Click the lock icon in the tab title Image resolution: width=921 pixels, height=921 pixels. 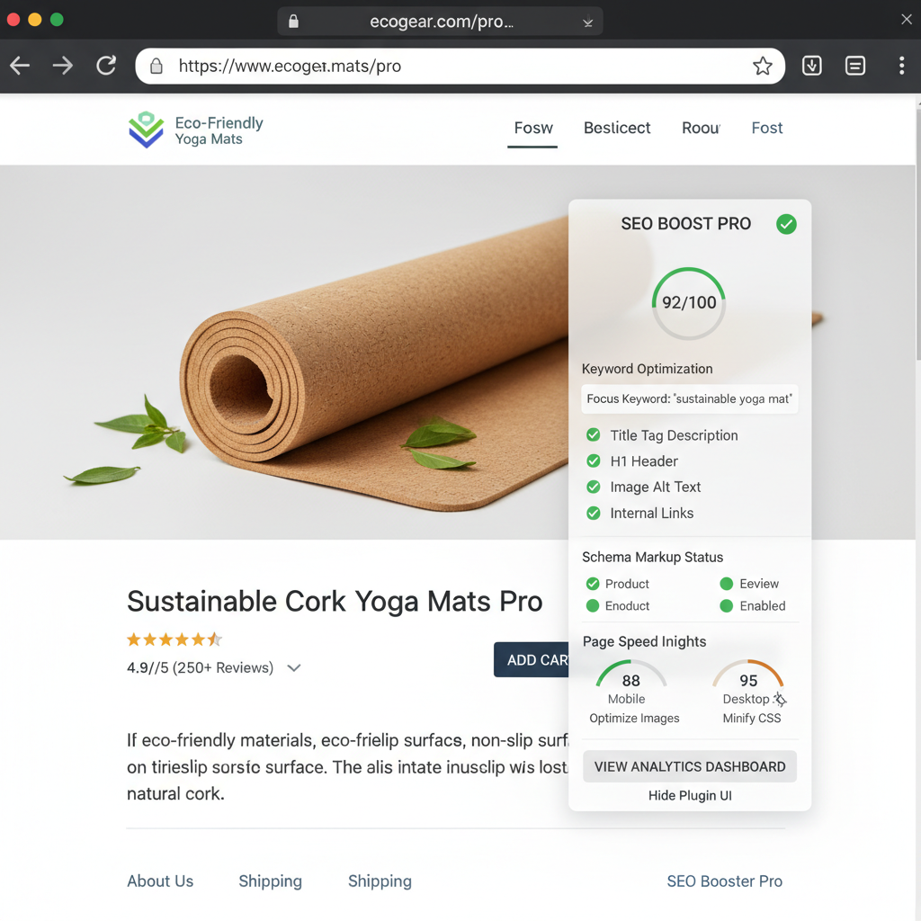click(x=294, y=22)
